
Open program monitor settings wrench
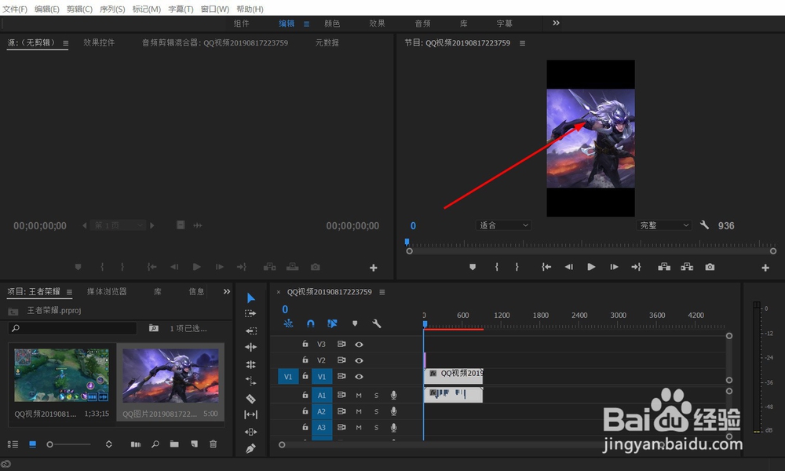[704, 225]
